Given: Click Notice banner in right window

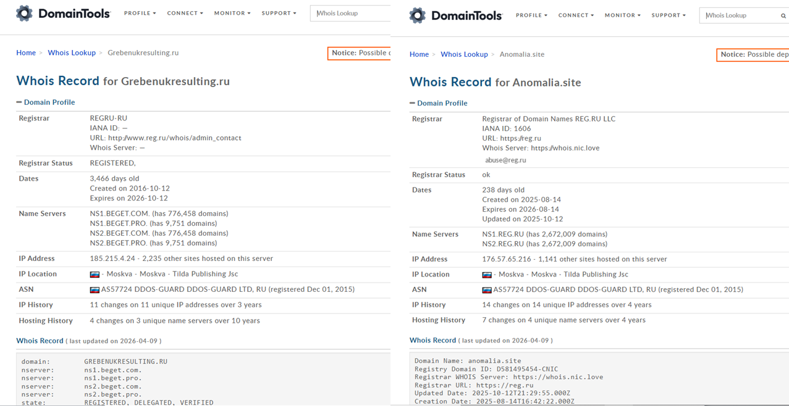Looking at the screenshot, I should pos(753,54).
